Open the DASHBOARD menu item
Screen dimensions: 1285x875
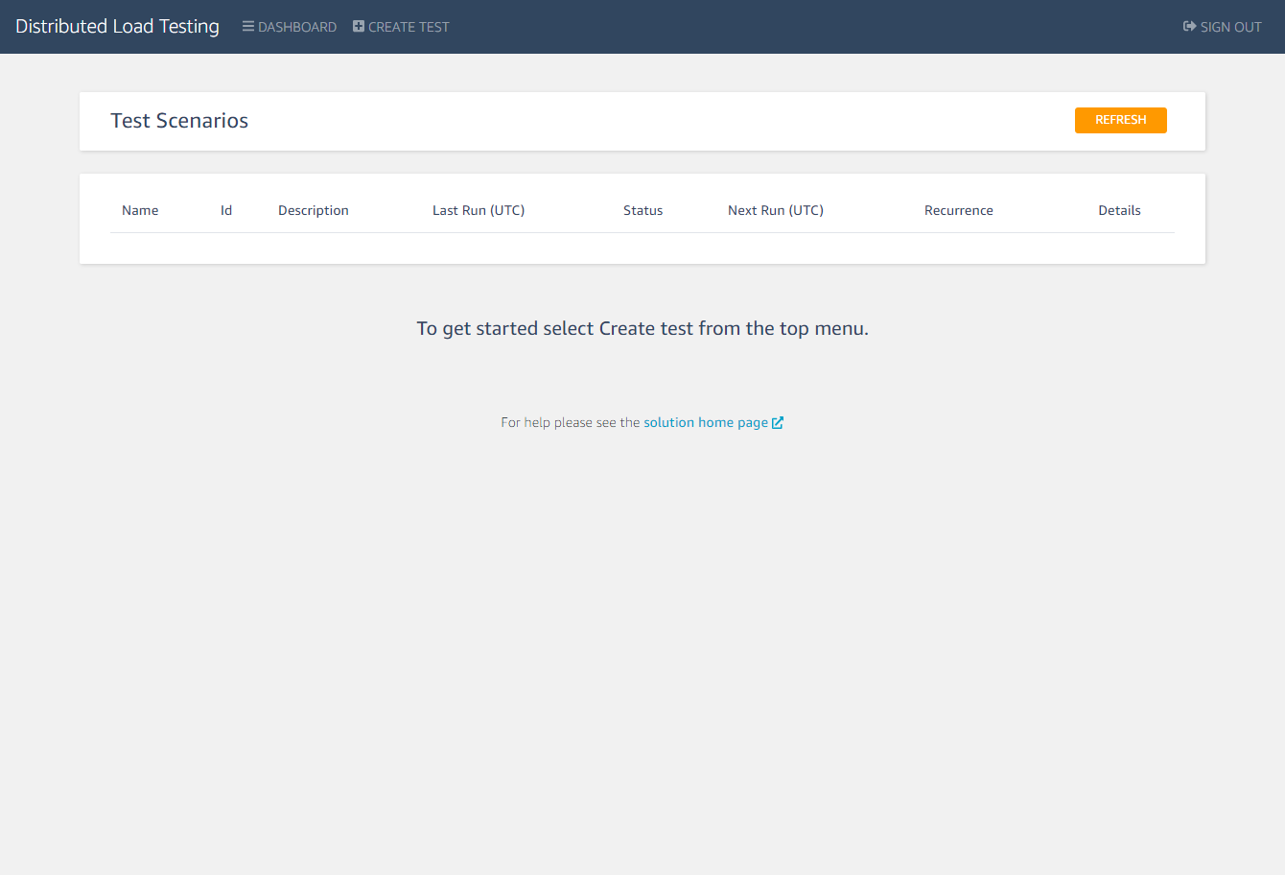(x=295, y=26)
